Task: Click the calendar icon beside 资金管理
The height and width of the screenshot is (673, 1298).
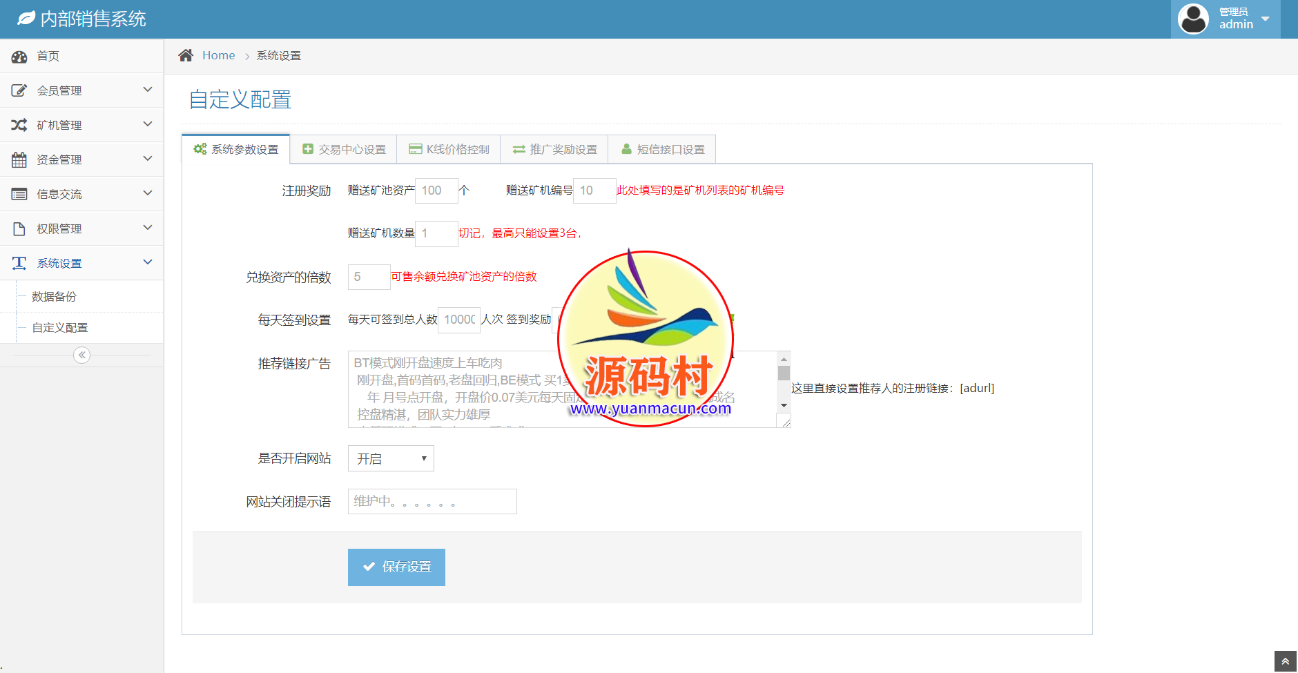Action: click(x=19, y=160)
